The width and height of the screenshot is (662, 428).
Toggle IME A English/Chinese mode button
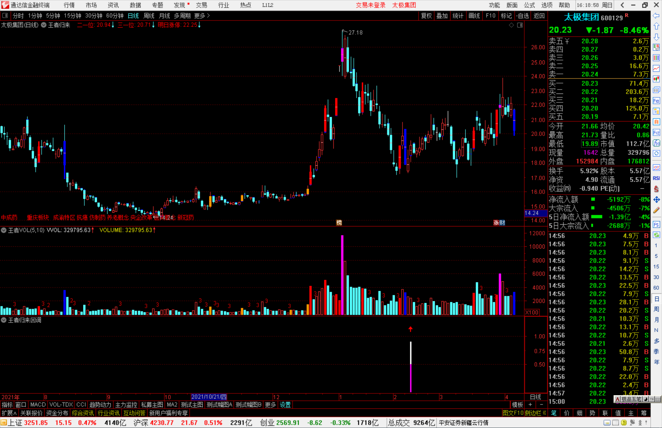(618, 399)
